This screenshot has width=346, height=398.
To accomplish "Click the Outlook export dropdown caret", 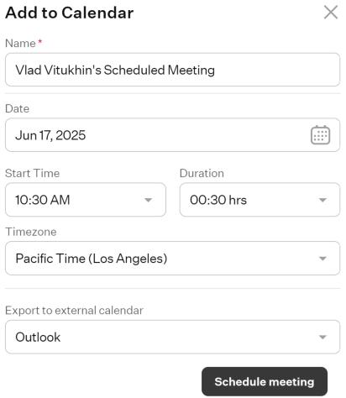I will (x=322, y=337).
